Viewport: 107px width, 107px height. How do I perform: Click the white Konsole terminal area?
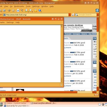point(30,54)
